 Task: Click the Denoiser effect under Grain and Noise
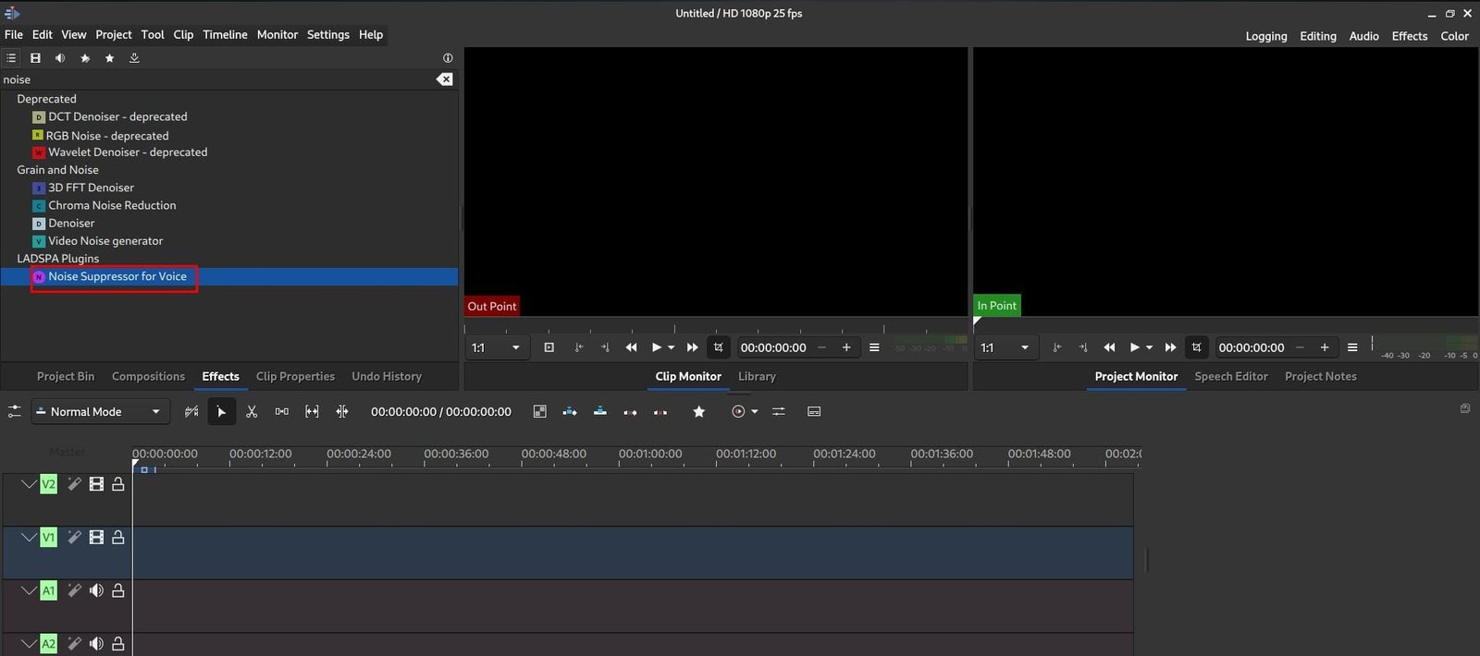click(x=71, y=224)
